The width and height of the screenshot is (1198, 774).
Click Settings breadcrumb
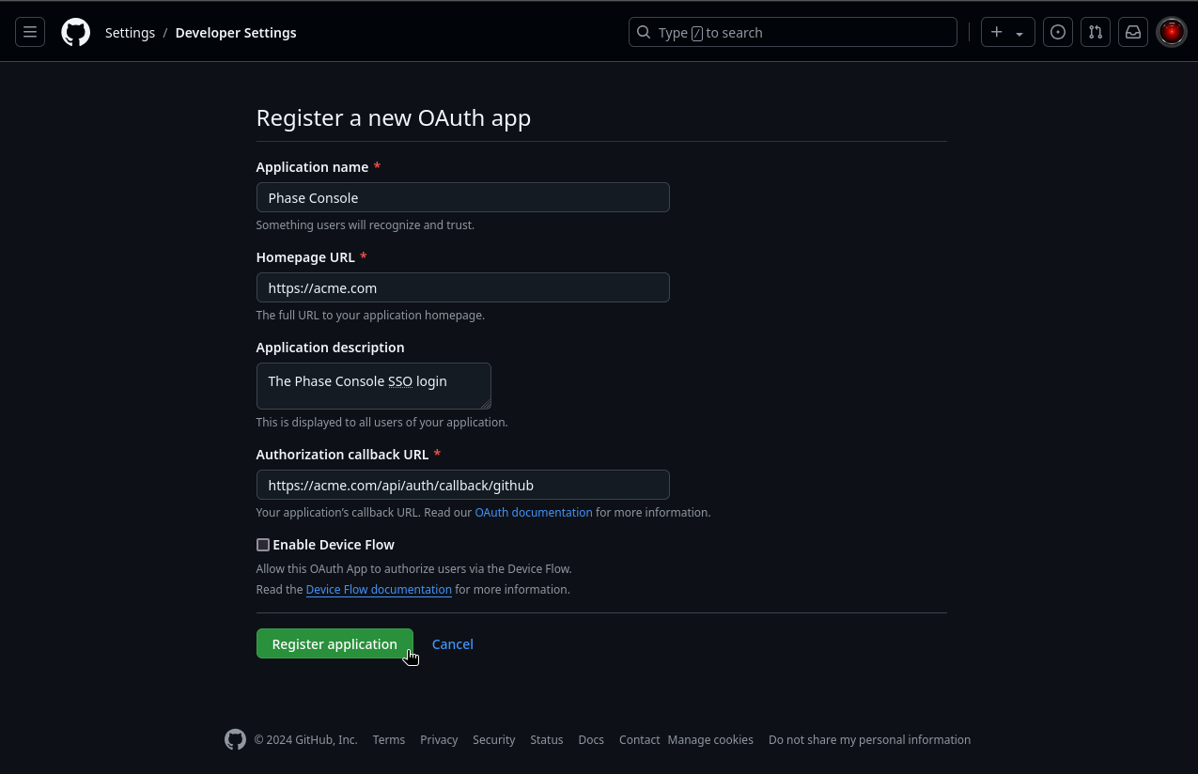tap(130, 32)
